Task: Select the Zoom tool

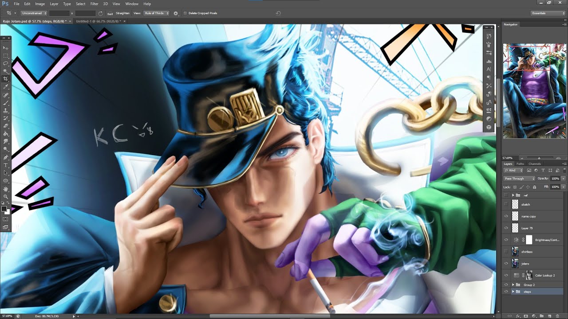Action: tap(6, 196)
